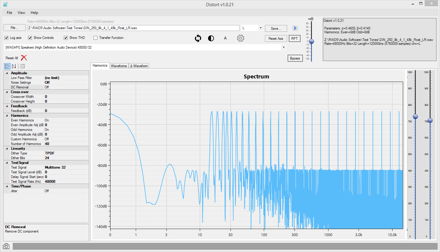Open settings with the gear icon
The height and width of the screenshot is (252, 440).
tap(241, 38)
